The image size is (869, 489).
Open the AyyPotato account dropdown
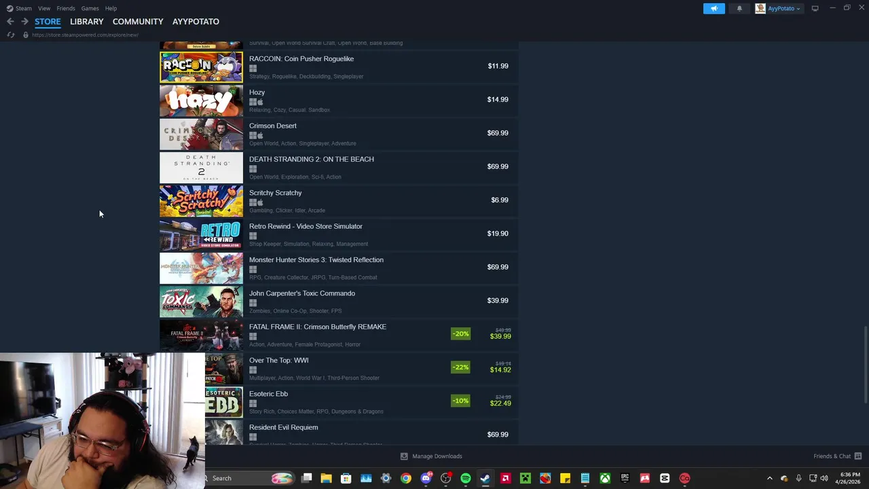point(778,8)
